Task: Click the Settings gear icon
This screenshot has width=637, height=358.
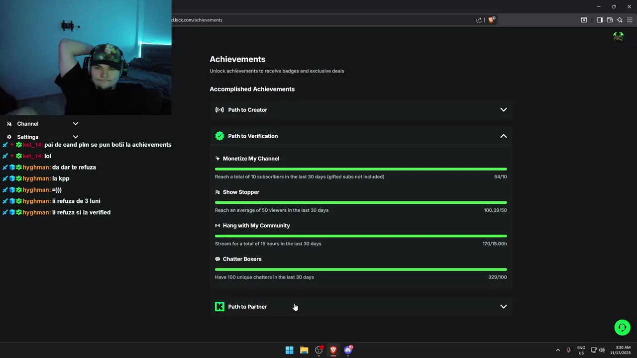Action: (9, 137)
